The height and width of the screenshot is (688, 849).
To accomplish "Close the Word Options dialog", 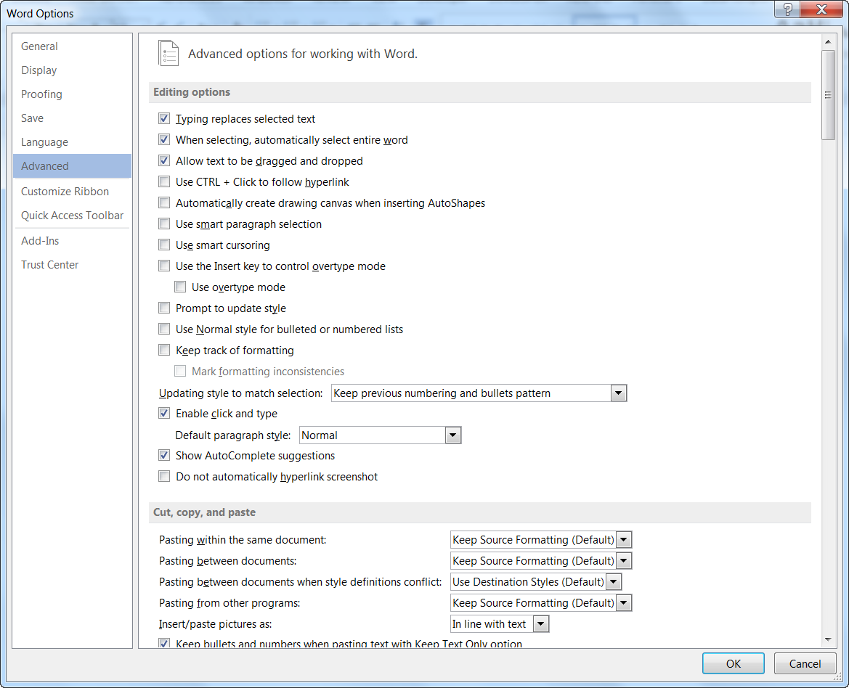I will 821,9.
